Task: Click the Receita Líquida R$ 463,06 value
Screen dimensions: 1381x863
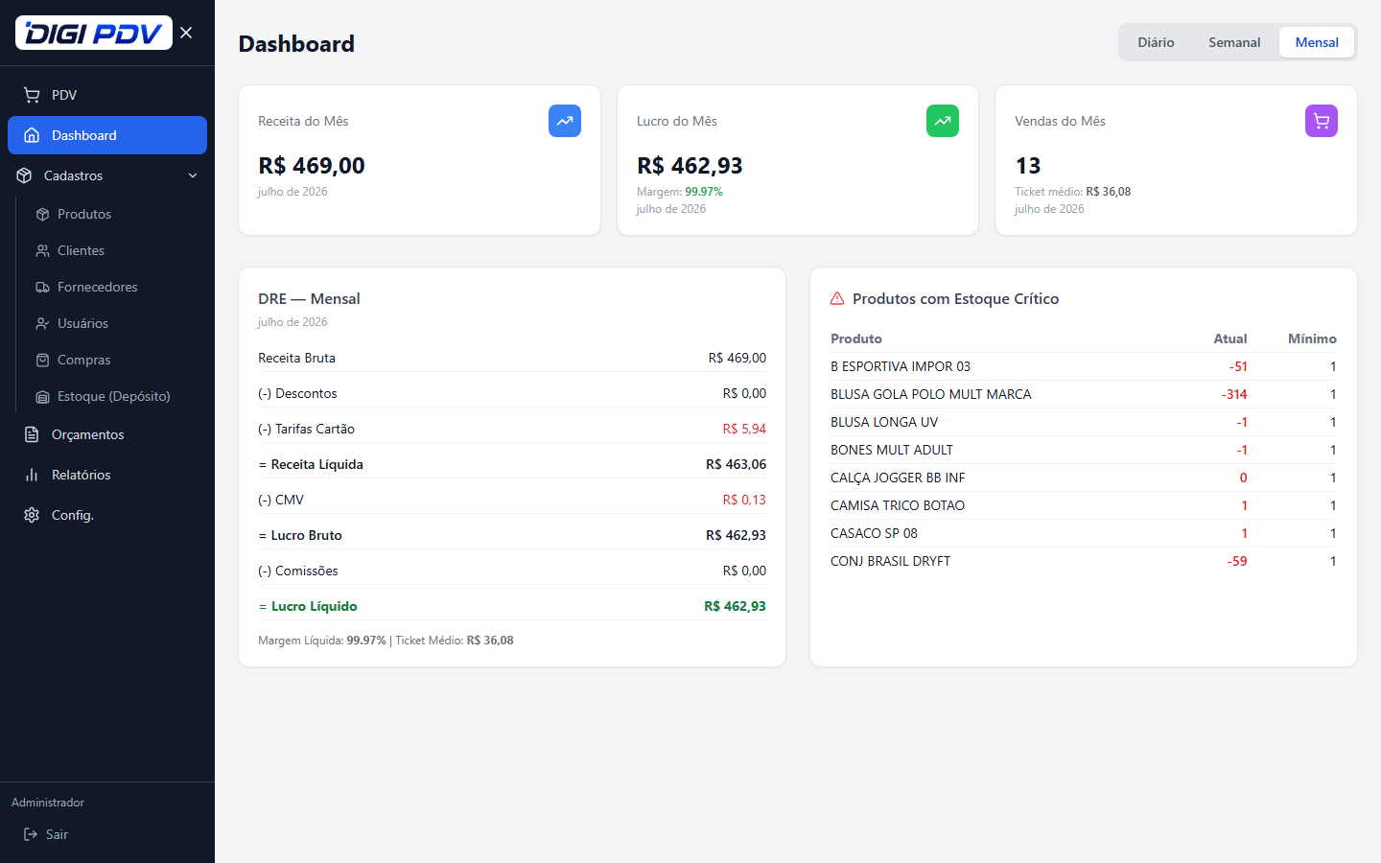Action: [736, 464]
